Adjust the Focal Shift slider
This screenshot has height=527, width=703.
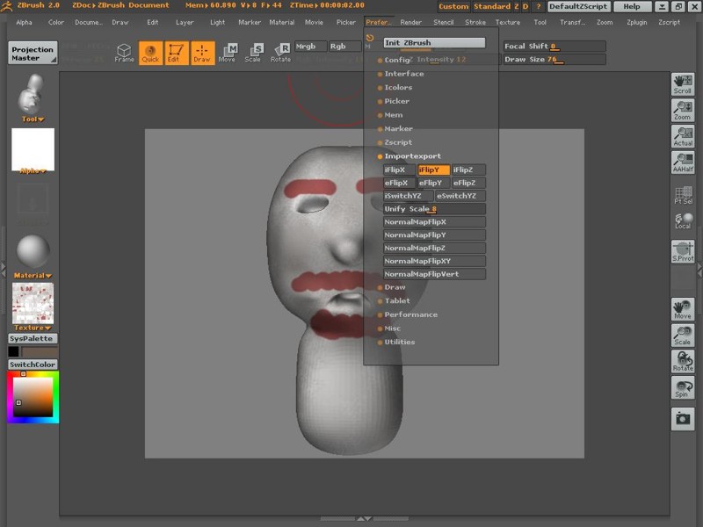click(554, 47)
